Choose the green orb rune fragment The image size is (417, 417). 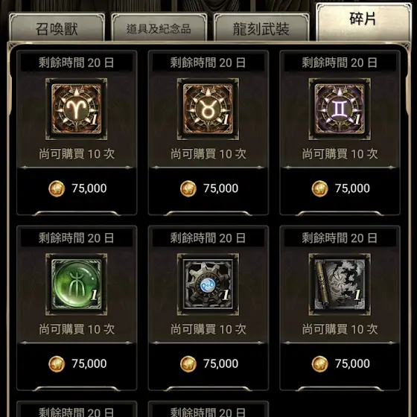point(76,284)
